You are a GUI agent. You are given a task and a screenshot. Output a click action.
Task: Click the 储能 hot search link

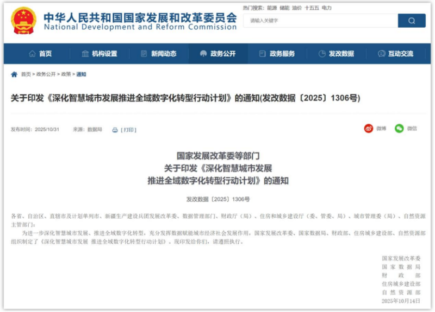(x=284, y=8)
